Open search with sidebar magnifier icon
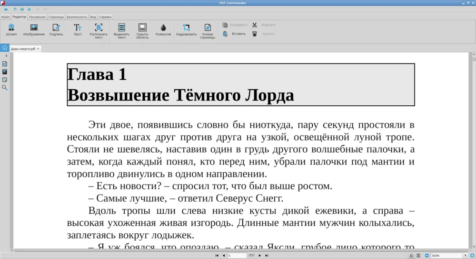476x259 pixels. 5,88
